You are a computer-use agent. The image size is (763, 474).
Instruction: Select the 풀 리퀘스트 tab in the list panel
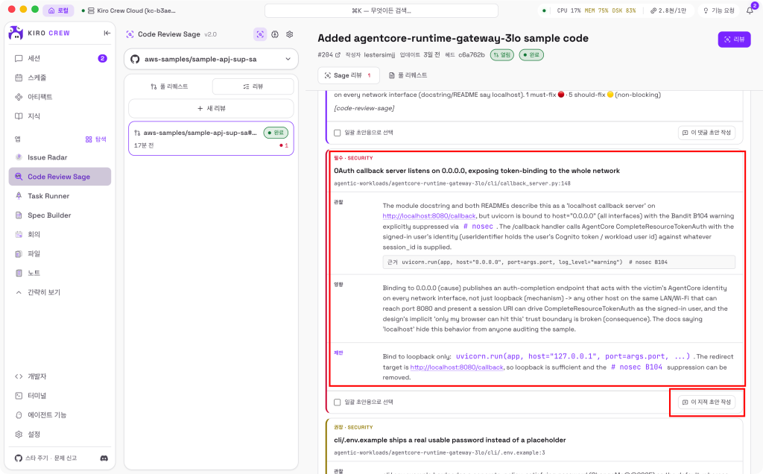pyautogui.click(x=169, y=86)
